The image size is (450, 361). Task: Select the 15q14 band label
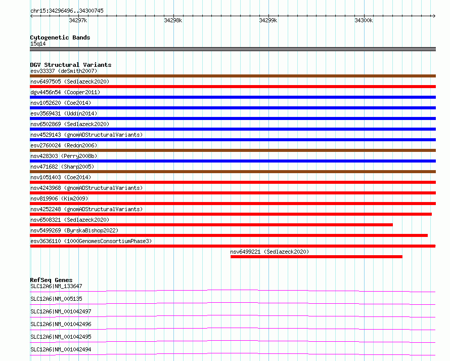tap(38, 44)
